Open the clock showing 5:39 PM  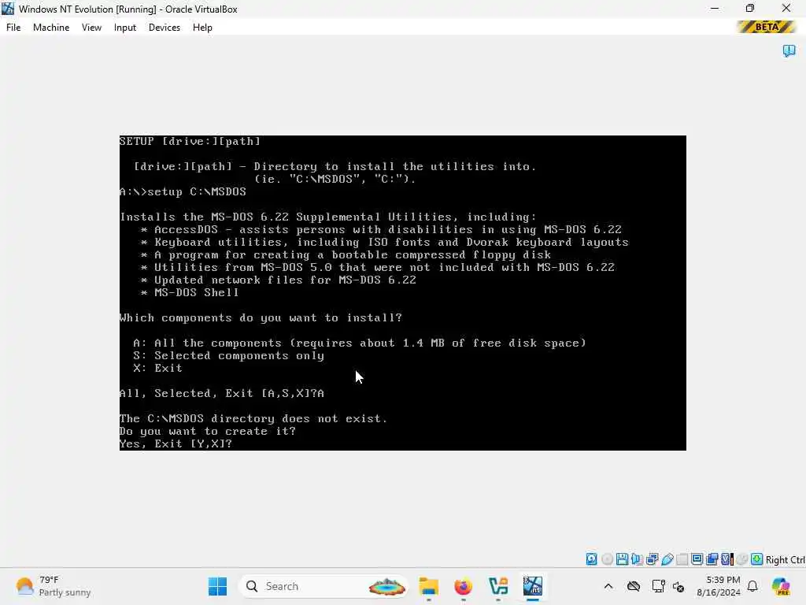pos(718,586)
